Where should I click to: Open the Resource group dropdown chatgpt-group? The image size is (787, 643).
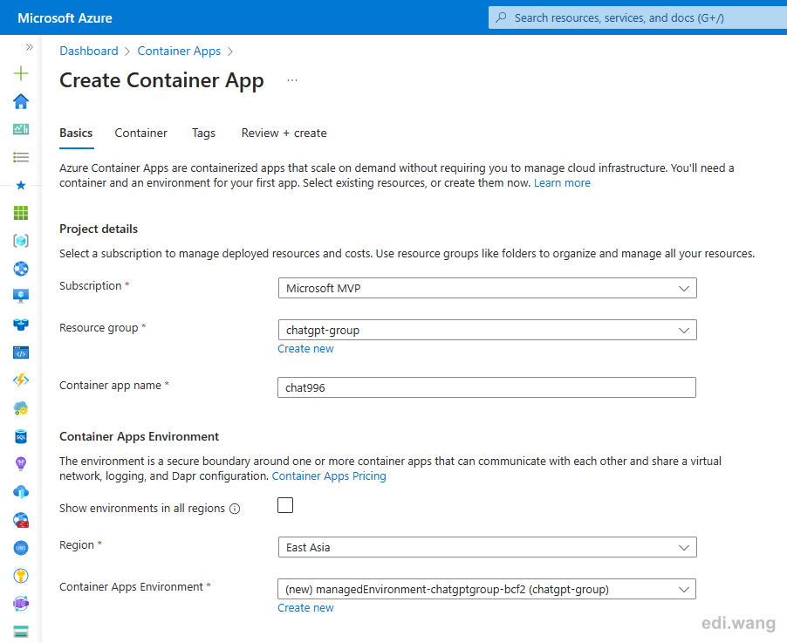[488, 331]
